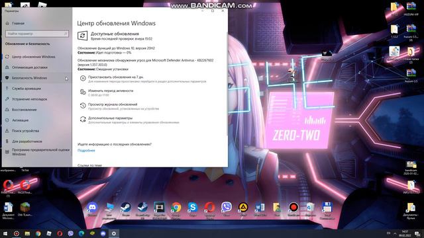Screen dimensions: 424x238
Task: Switch to Bandicam in the taskbar
Action: coord(16,233)
